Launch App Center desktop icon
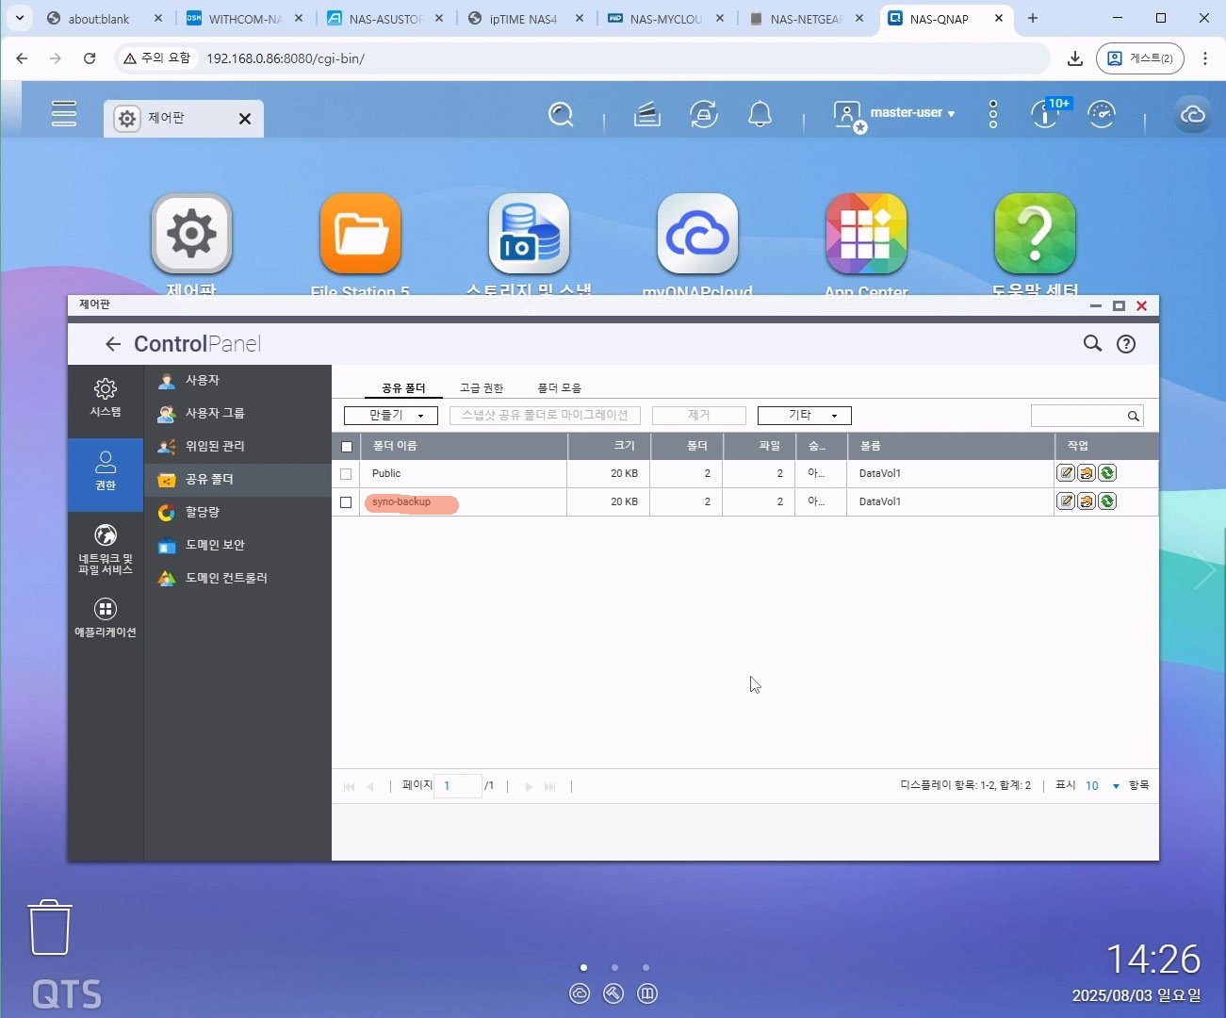 click(x=865, y=235)
